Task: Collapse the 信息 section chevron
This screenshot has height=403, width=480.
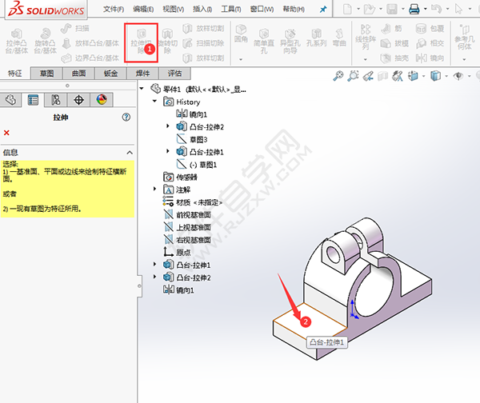Action: point(130,153)
